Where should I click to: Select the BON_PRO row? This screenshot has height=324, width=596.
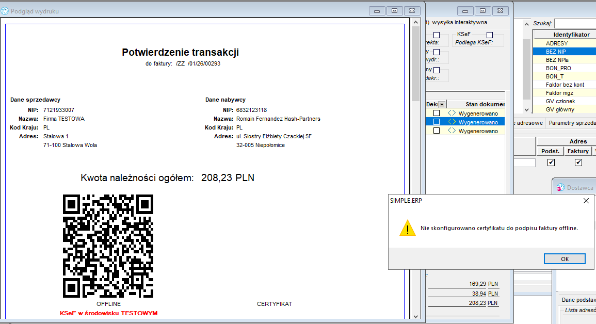point(565,68)
